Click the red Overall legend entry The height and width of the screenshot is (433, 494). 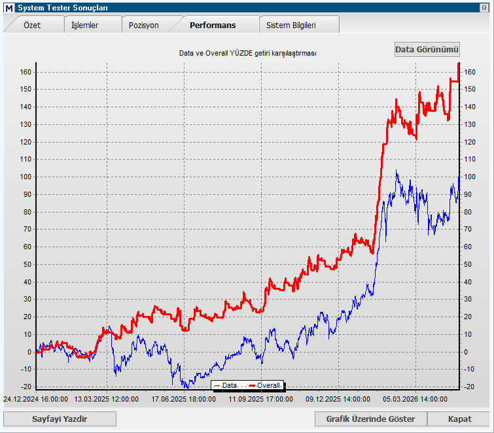(264, 385)
